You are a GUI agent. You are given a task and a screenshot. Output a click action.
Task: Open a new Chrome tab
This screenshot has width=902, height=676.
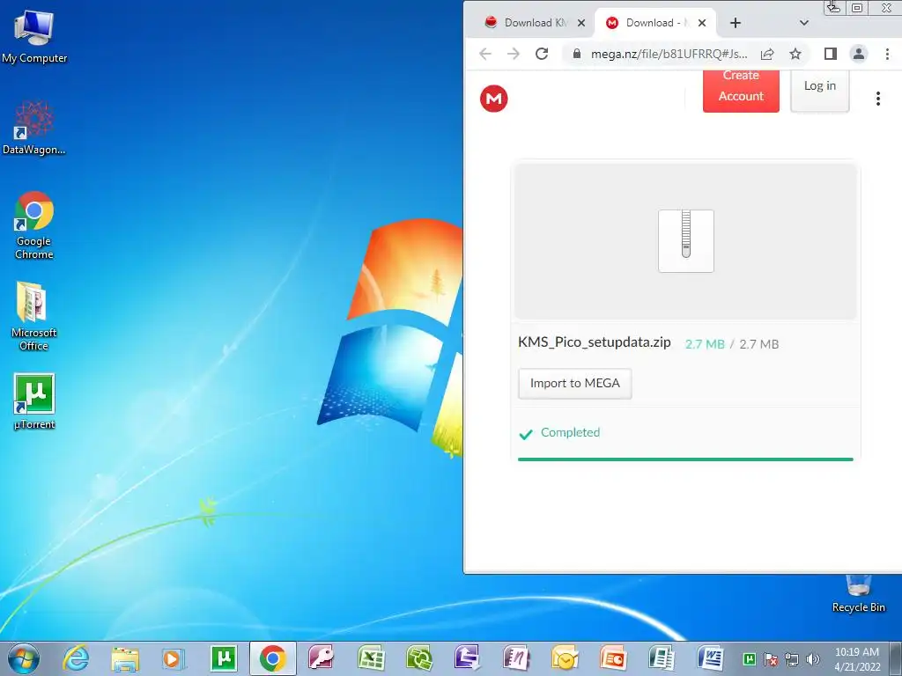[736, 23]
